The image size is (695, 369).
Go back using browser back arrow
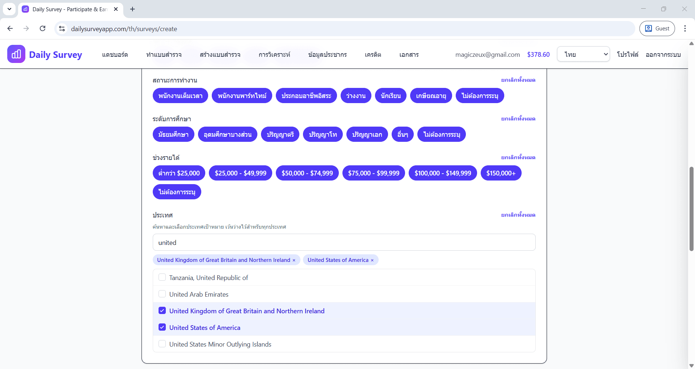point(10,29)
